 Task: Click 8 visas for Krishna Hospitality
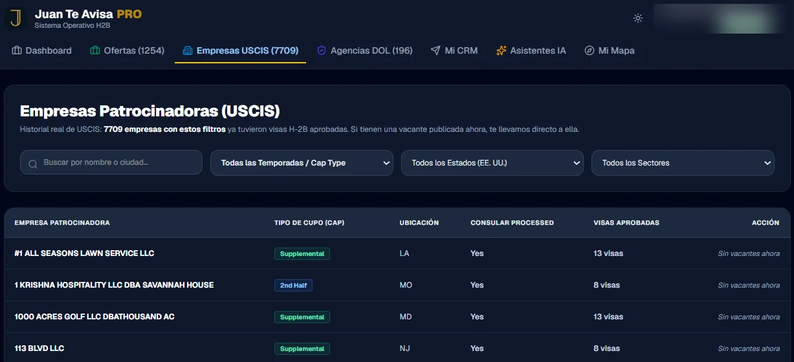606,285
